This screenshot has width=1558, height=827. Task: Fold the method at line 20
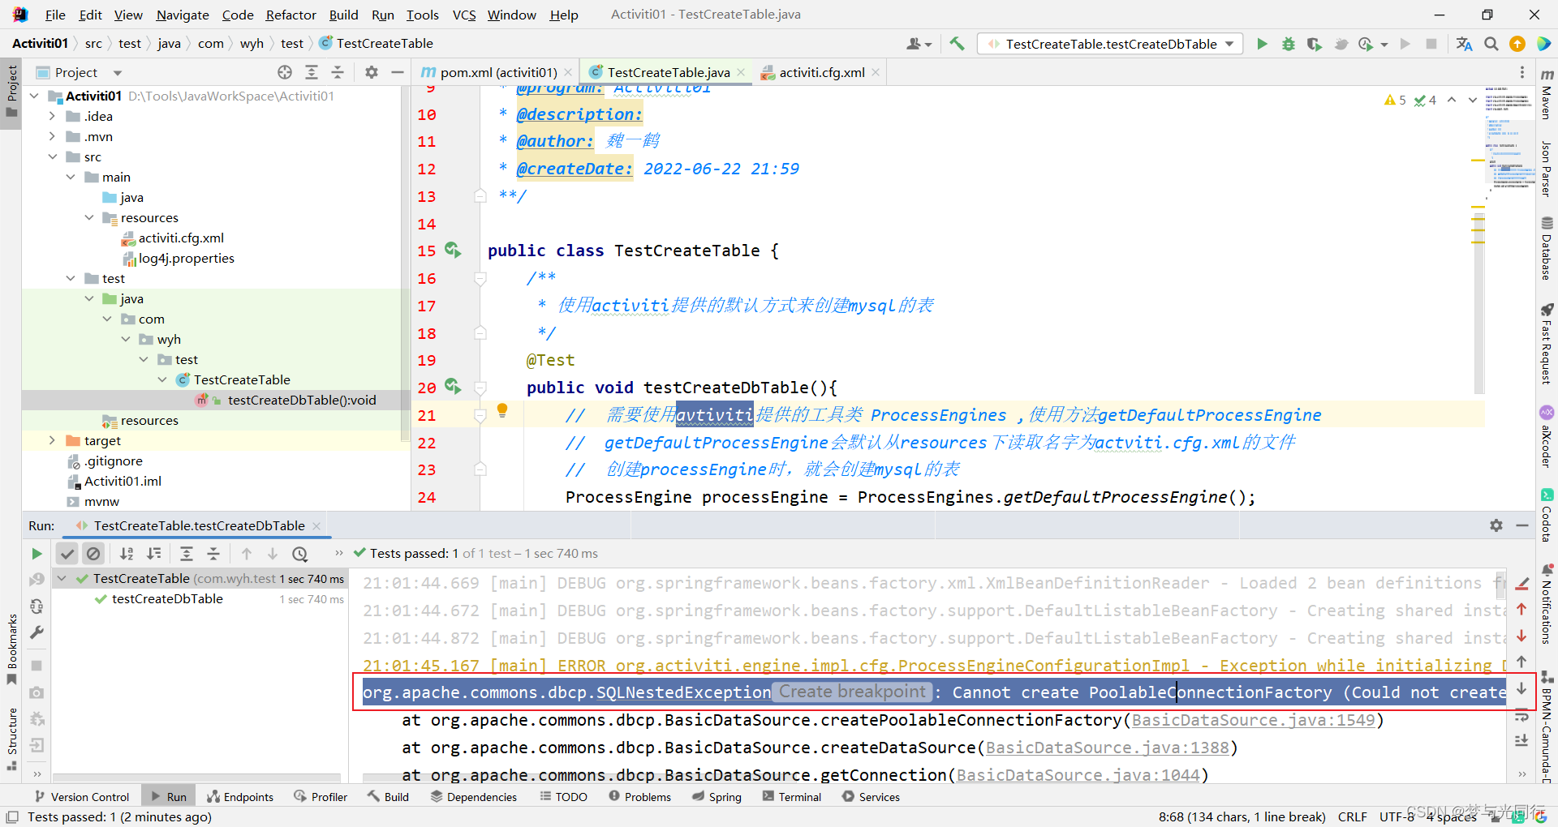pos(480,388)
